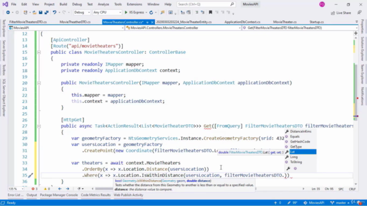Open the Extensions menu
This screenshot has height=206, width=367.
(134, 4)
